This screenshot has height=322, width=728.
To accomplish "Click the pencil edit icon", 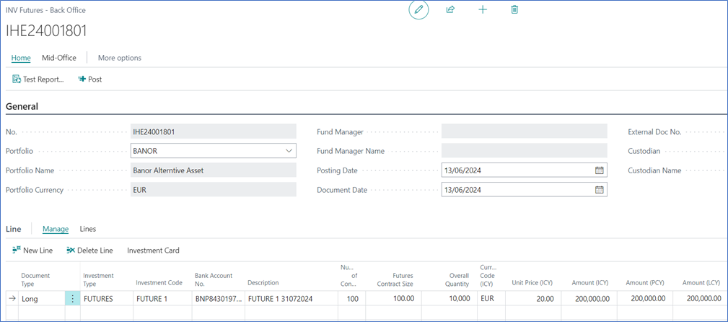I will [418, 10].
